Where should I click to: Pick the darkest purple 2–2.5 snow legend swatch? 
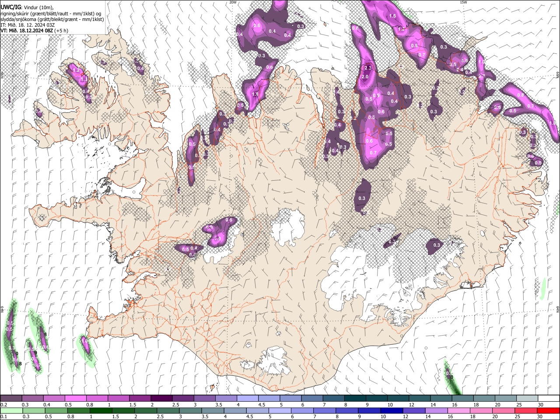161,399
